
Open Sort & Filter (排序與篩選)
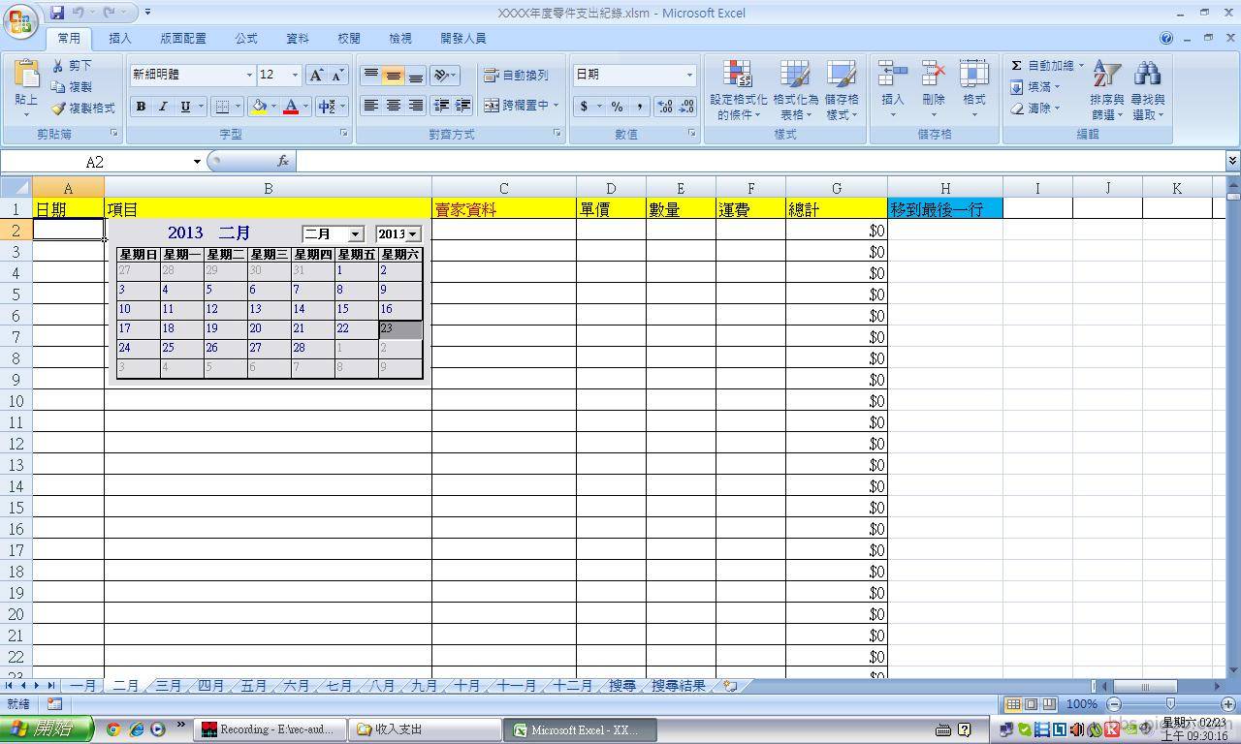1106,90
